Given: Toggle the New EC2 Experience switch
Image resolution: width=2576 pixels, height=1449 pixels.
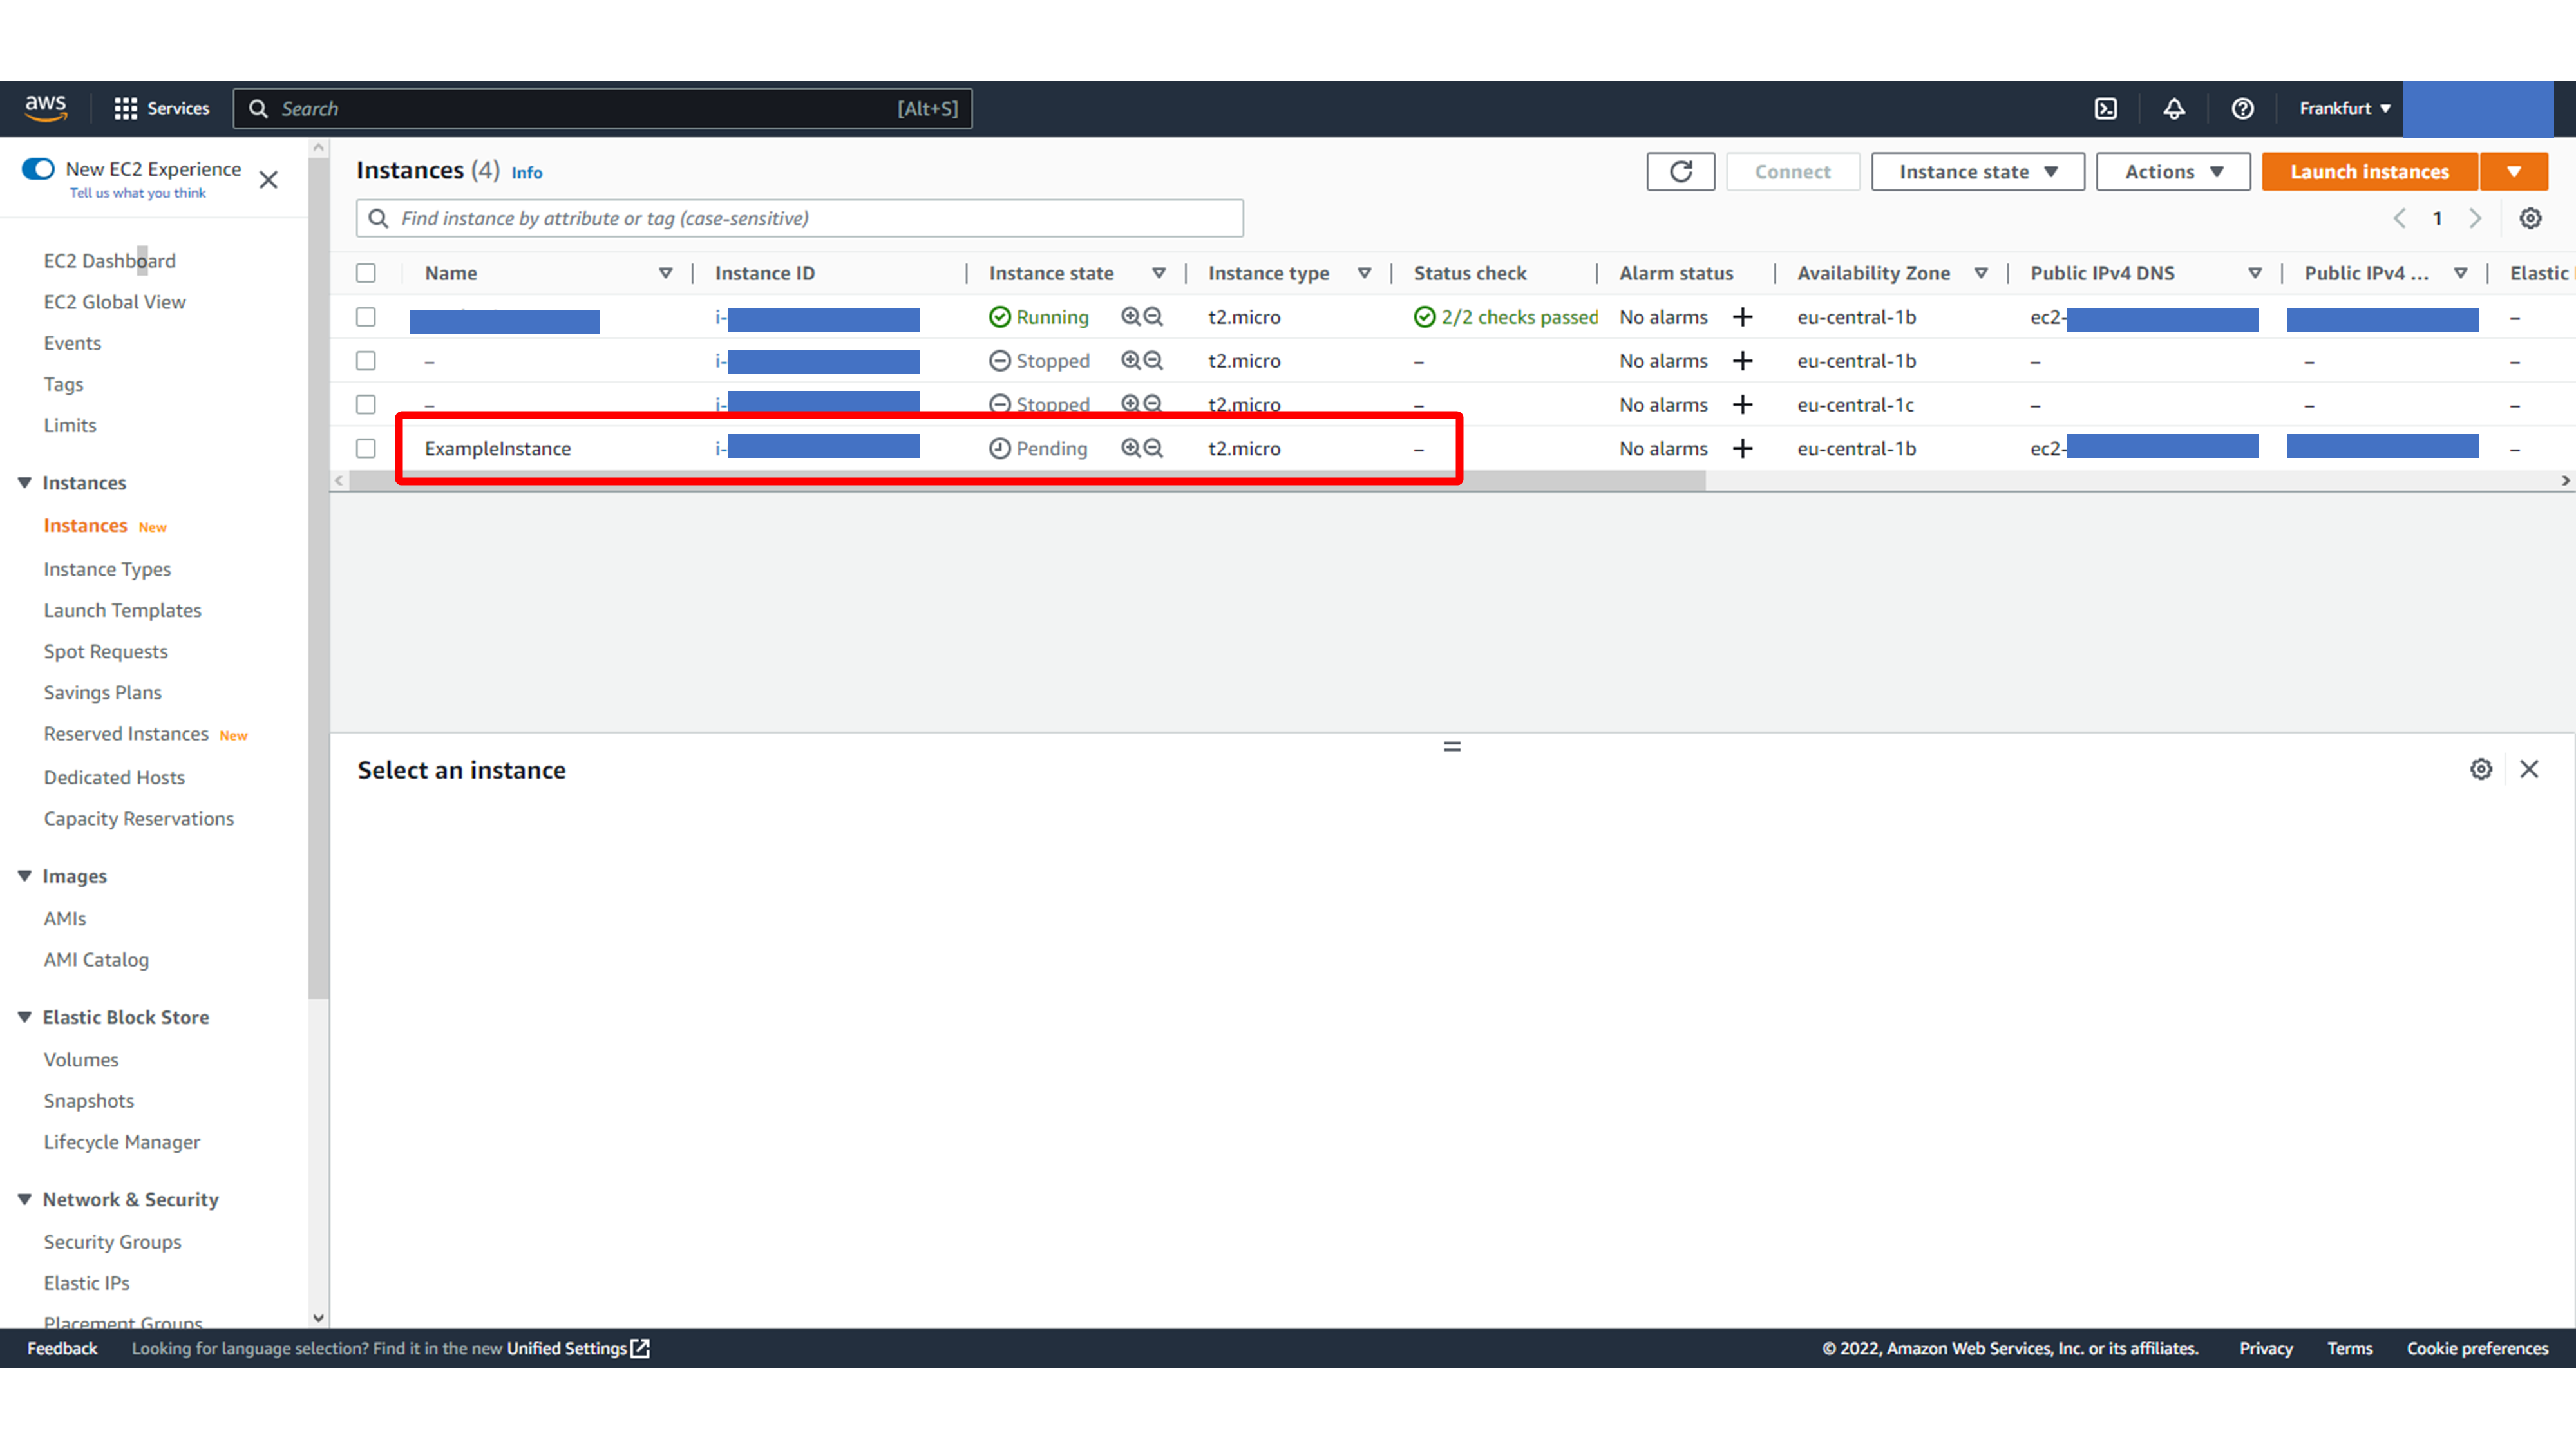Looking at the screenshot, I should [38, 169].
